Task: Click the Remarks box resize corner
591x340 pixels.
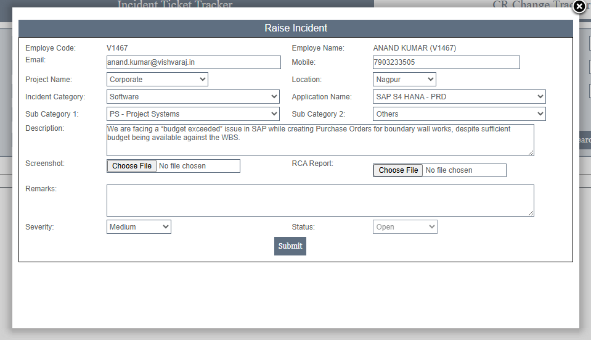Action: tap(531, 213)
